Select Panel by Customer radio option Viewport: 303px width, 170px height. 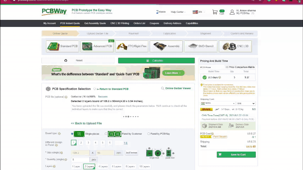click(x=106, y=134)
